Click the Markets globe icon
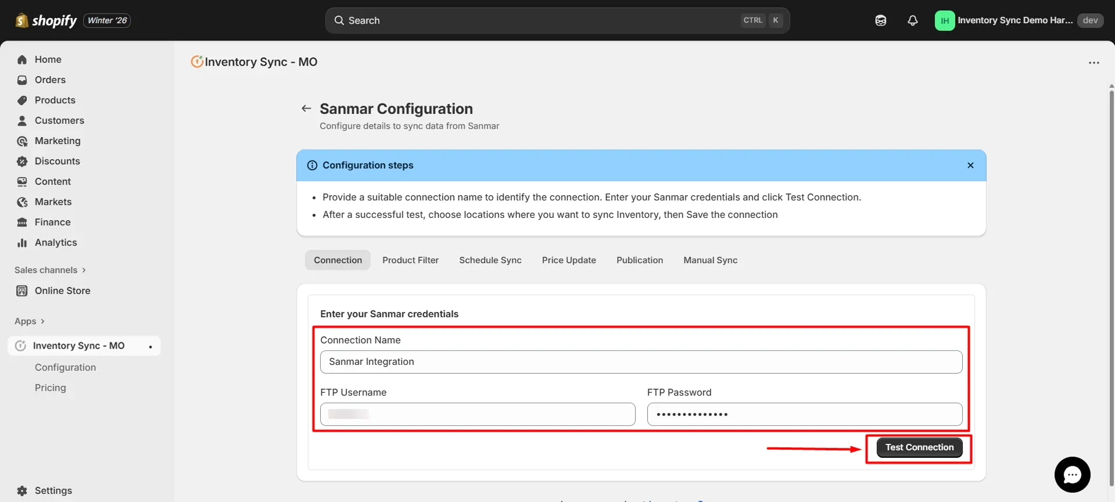The height and width of the screenshot is (502, 1115). (22, 202)
